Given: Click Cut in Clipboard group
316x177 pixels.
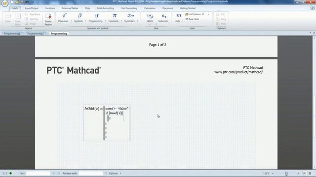Looking at the screenshot, I should [x=220, y=14].
